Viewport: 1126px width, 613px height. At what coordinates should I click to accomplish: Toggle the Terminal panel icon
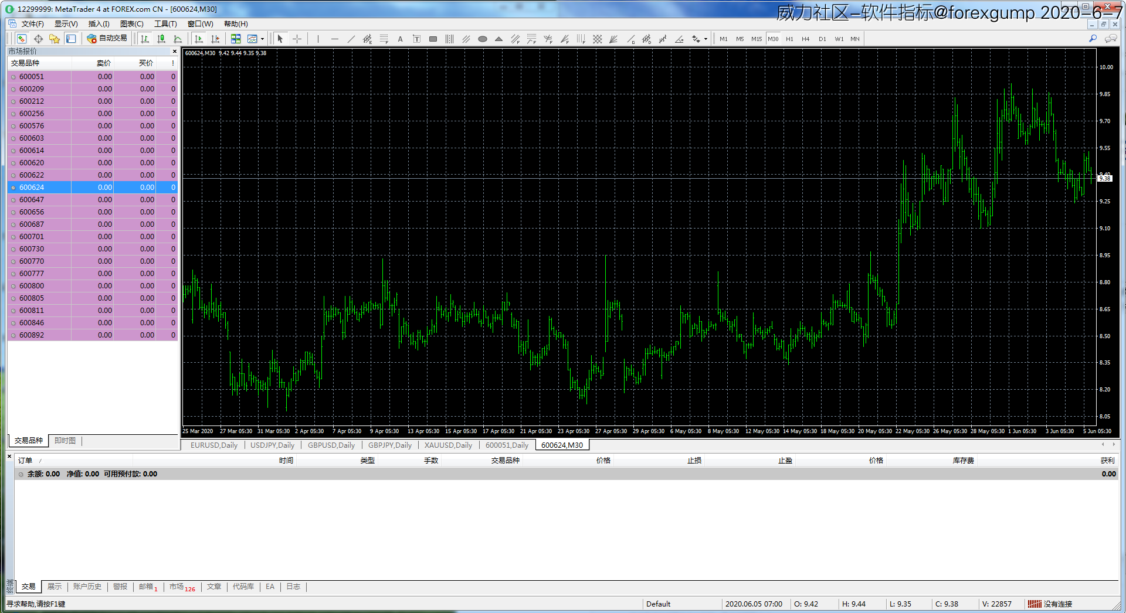coord(71,39)
